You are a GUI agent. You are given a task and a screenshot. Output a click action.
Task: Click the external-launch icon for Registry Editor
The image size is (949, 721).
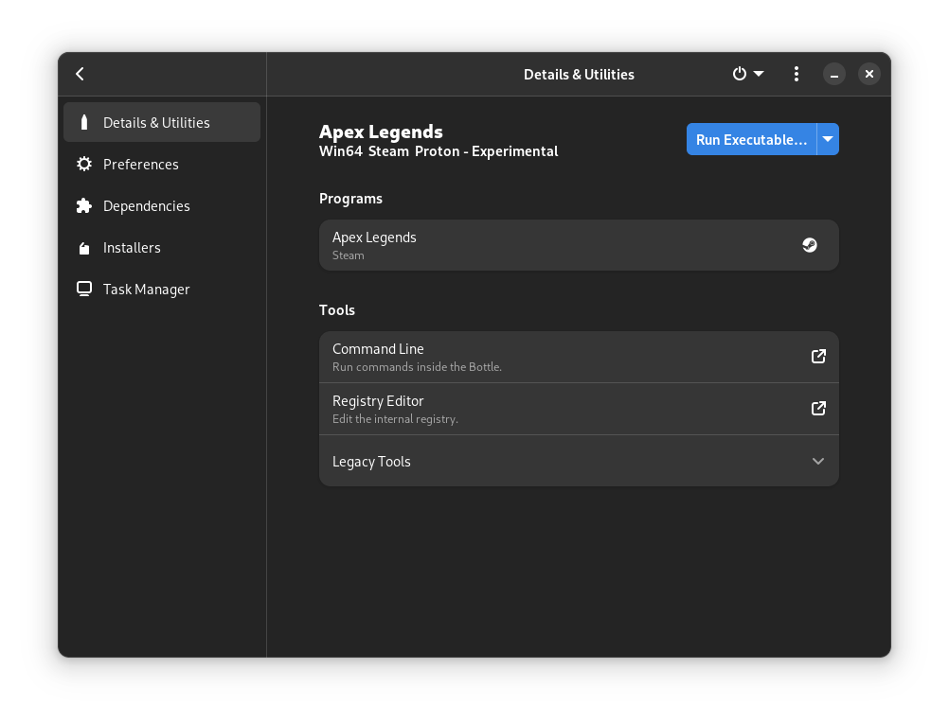click(x=818, y=409)
